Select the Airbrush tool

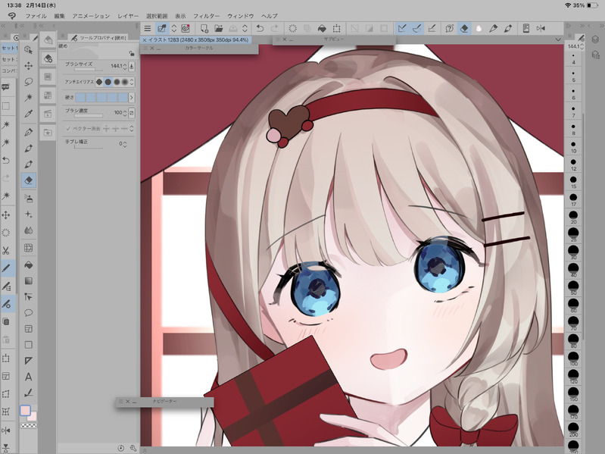click(x=29, y=199)
